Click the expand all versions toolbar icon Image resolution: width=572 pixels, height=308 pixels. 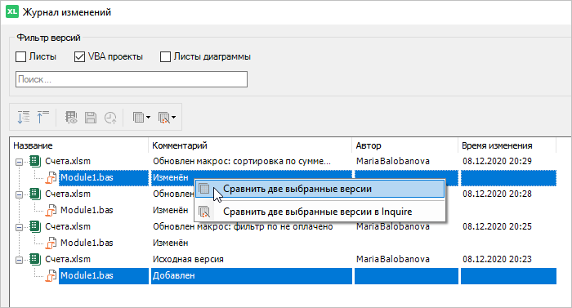[24, 118]
